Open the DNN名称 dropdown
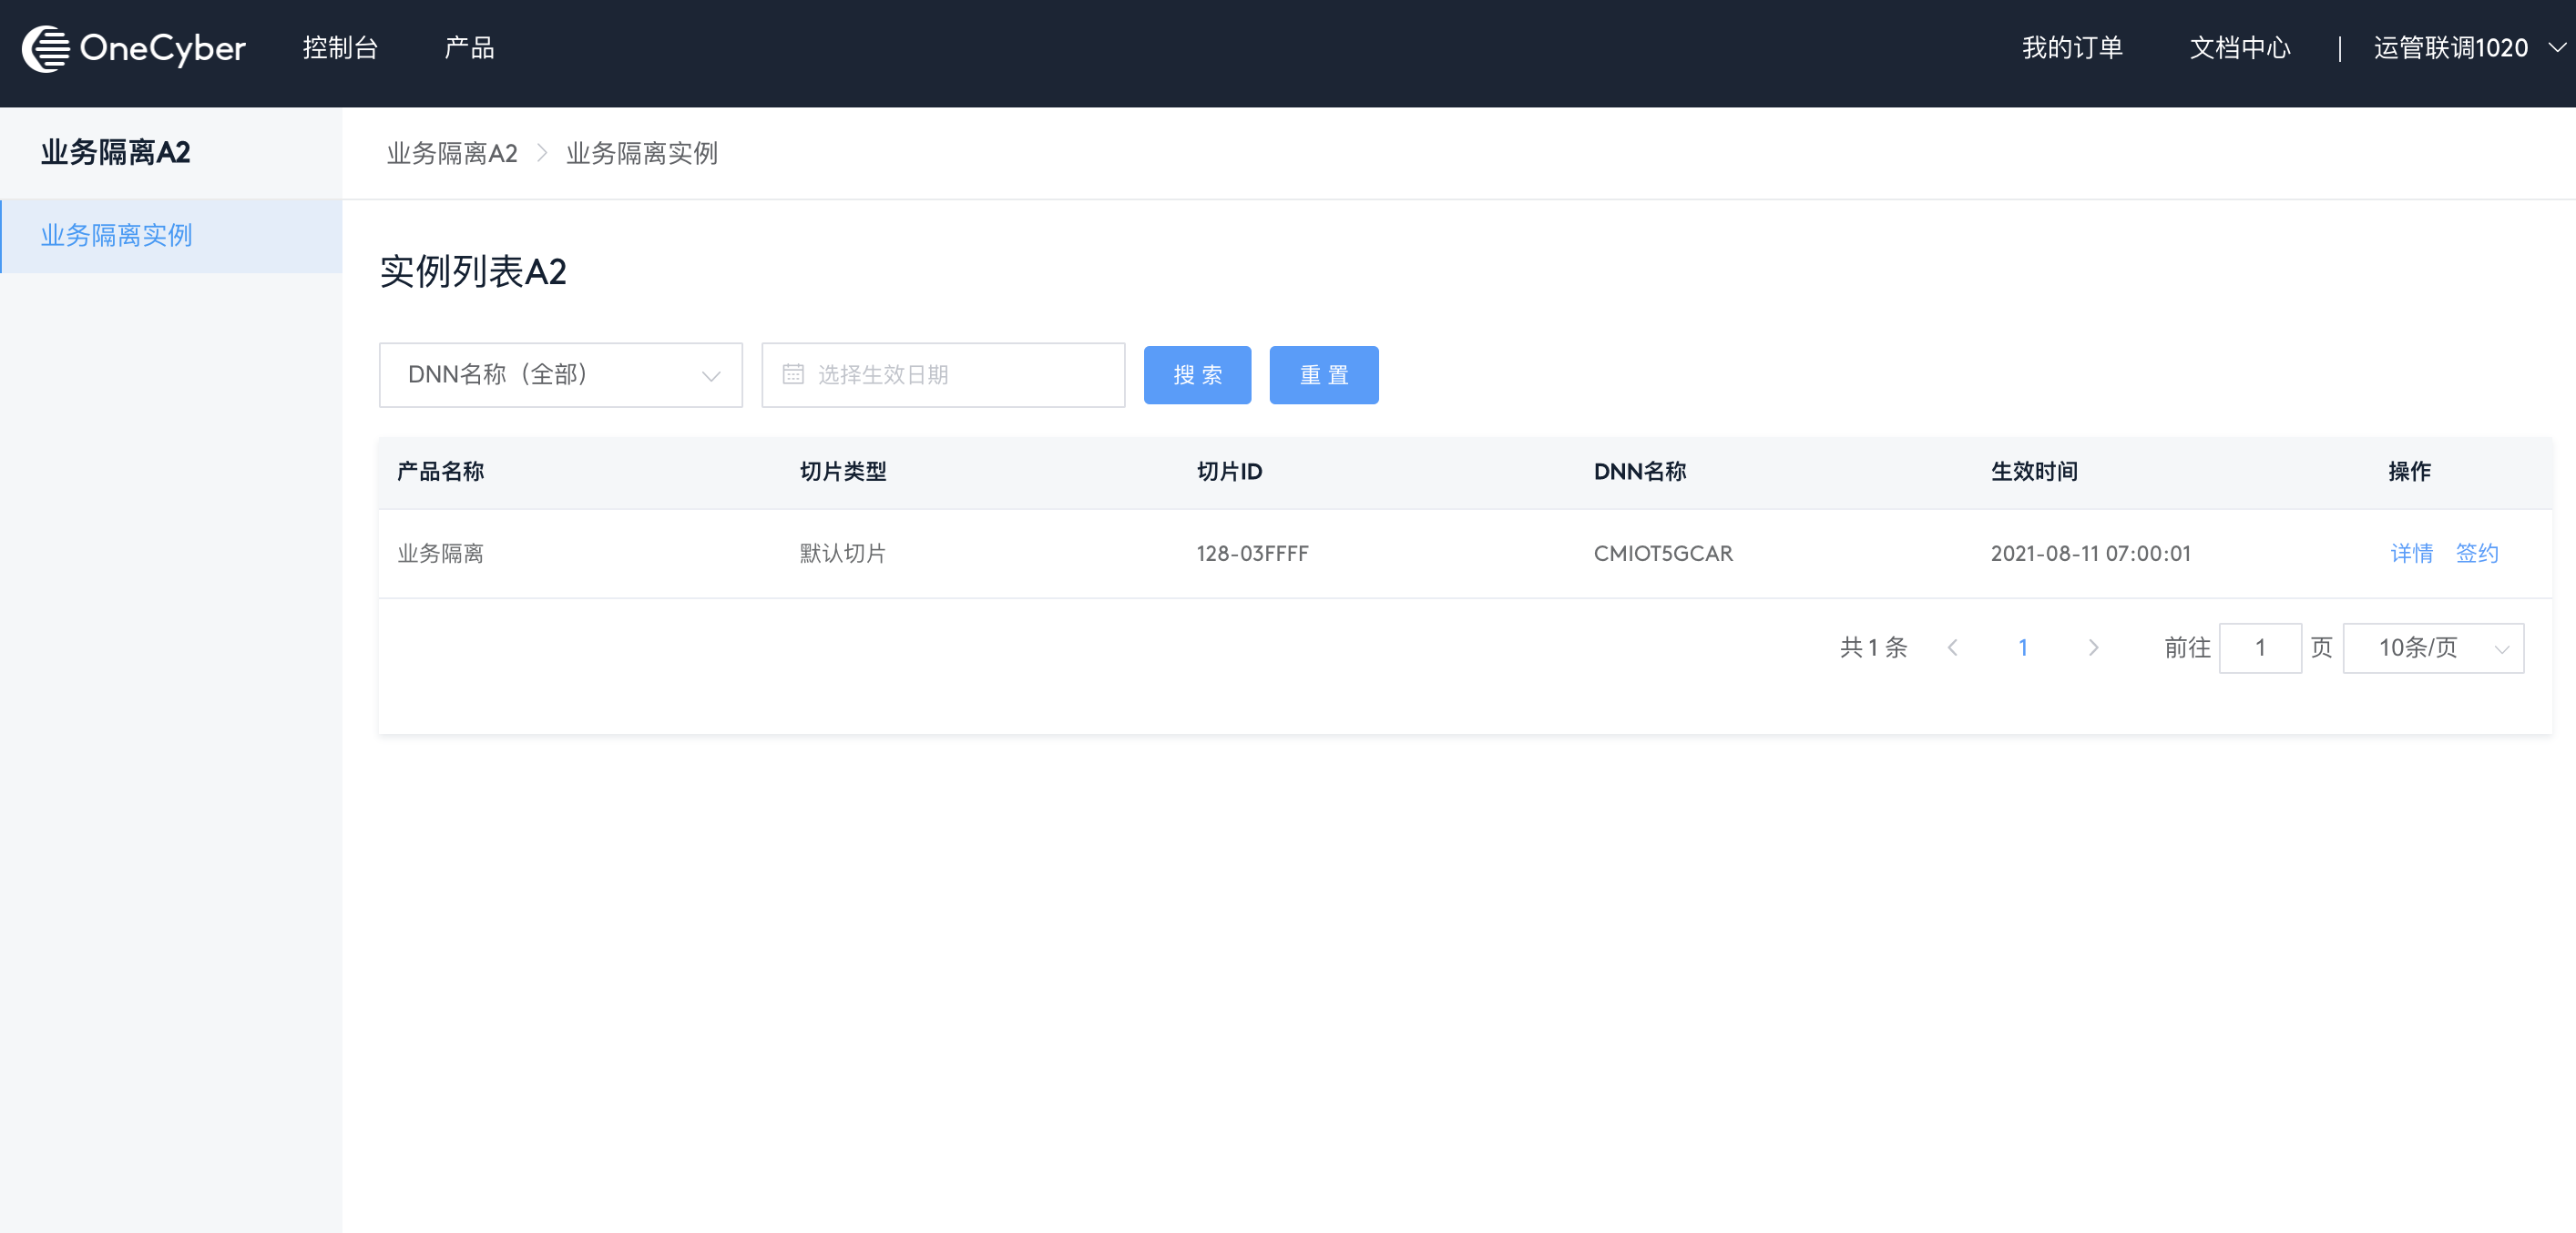The image size is (2576, 1233). click(560, 375)
